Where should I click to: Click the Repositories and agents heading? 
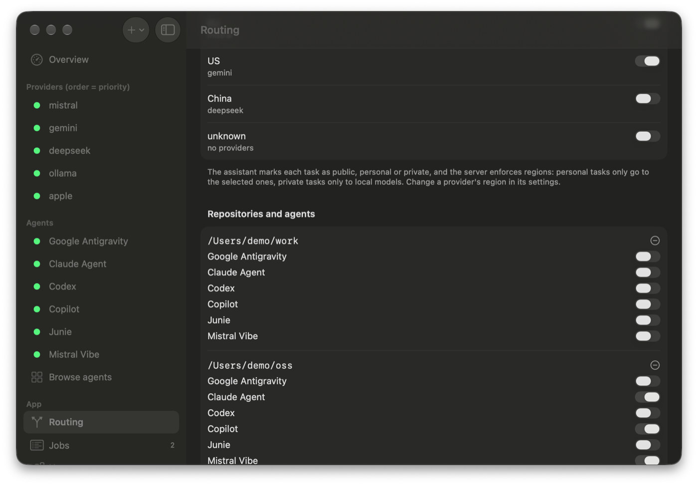(x=261, y=214)
